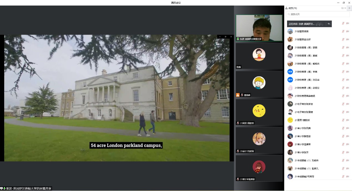Click the screen-share icon in bottom status bar
Screen dimensions: 352x191
click(x=2, y=189)
